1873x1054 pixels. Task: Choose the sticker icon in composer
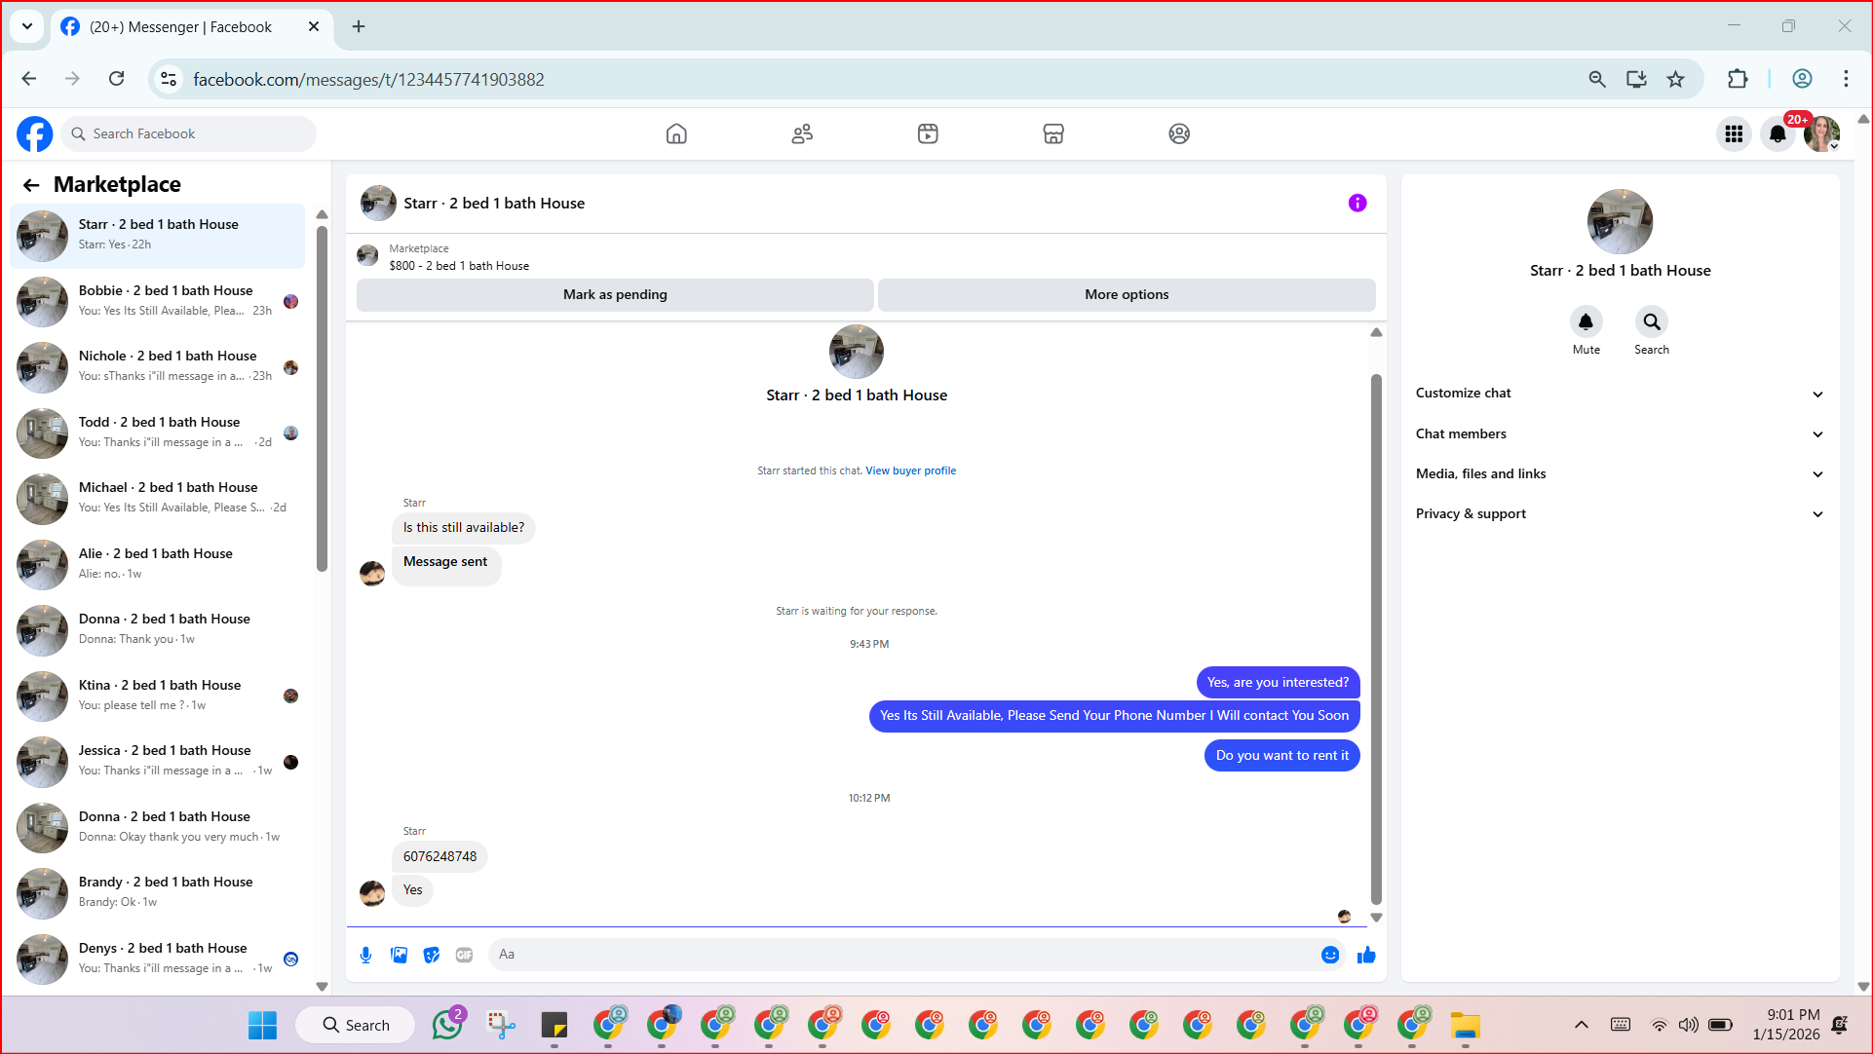[432, 956]
